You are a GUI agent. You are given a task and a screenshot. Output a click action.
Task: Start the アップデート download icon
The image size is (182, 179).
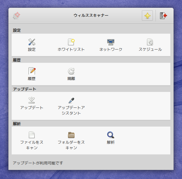[31, 100]
